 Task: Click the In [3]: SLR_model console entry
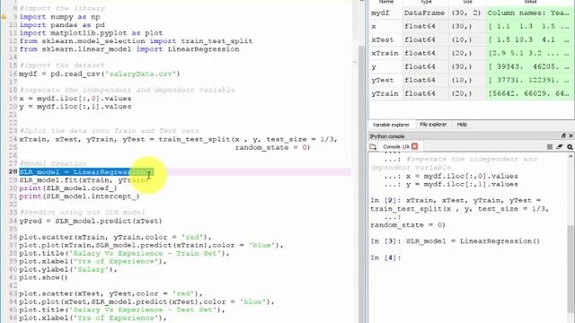pos(456,241)
